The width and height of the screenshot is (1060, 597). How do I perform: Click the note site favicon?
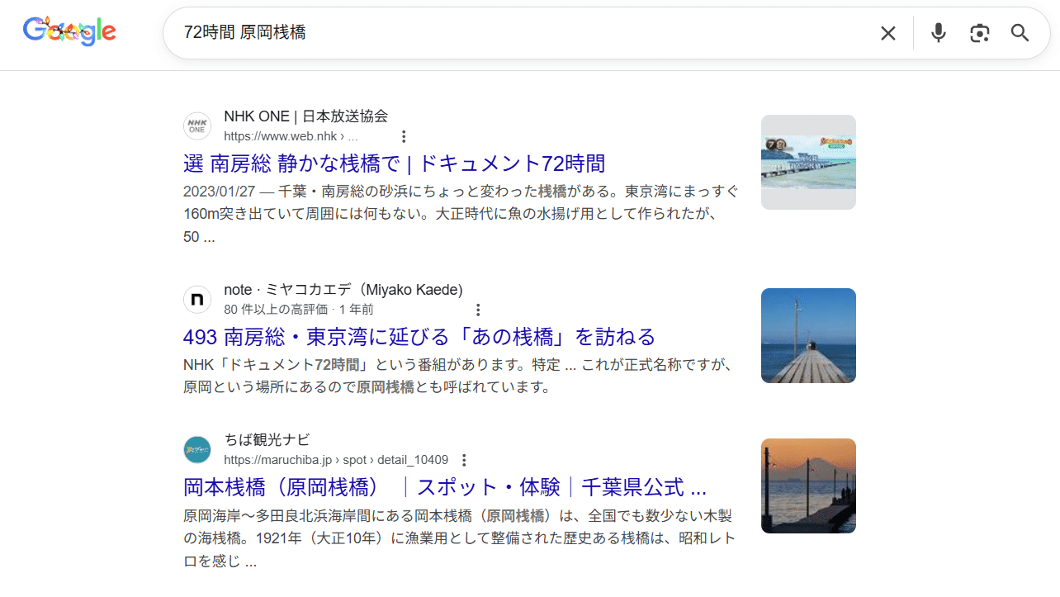(197, 300)
